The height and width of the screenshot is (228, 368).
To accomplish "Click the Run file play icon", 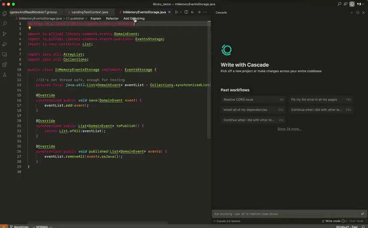I will coord(177,12).
